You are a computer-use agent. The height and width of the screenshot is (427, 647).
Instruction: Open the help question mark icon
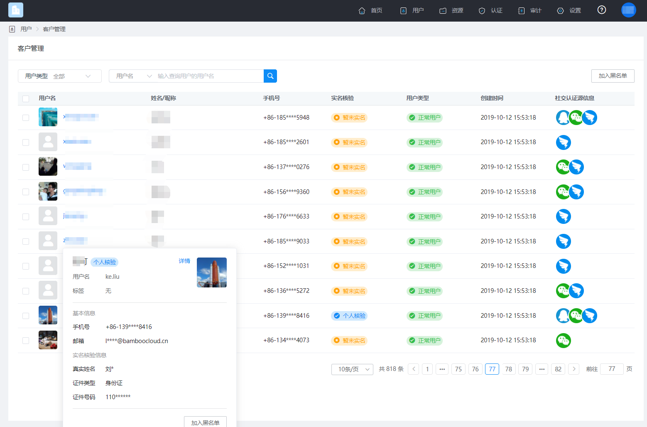(x=602, y=10)
